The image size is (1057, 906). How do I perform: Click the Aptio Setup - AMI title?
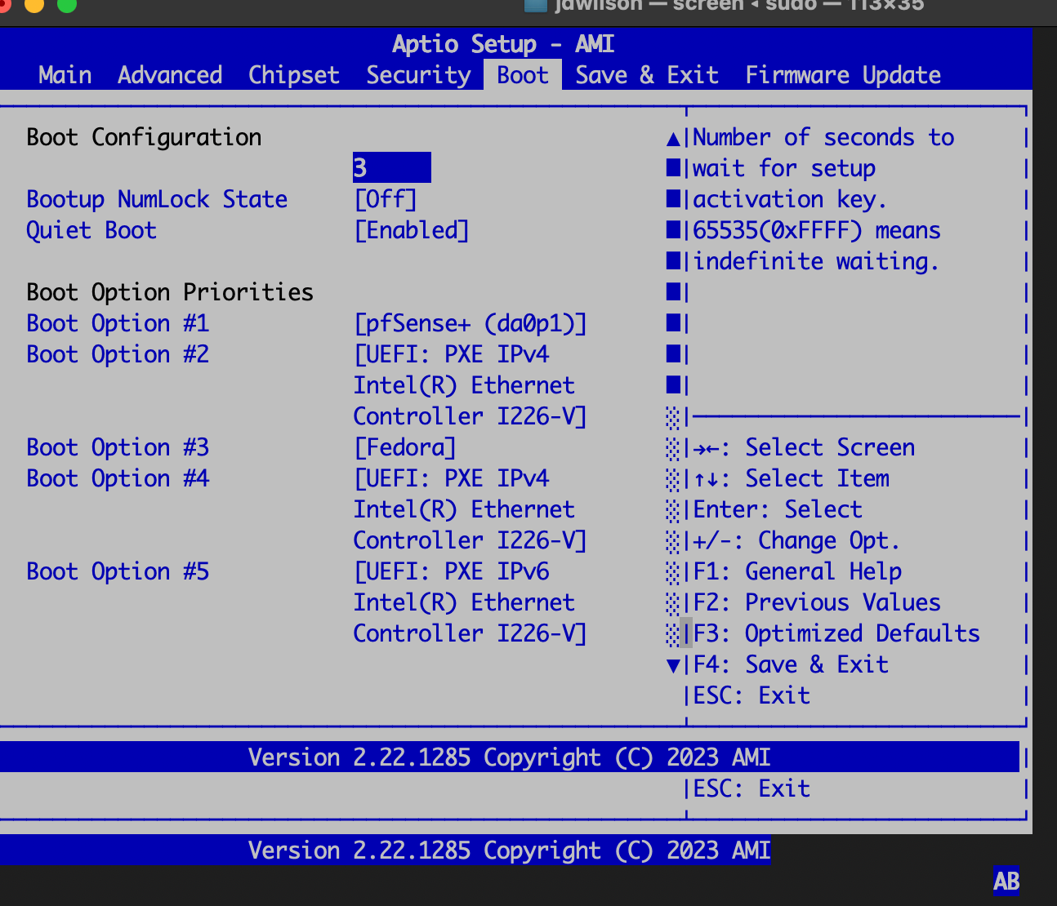[503, 44]
